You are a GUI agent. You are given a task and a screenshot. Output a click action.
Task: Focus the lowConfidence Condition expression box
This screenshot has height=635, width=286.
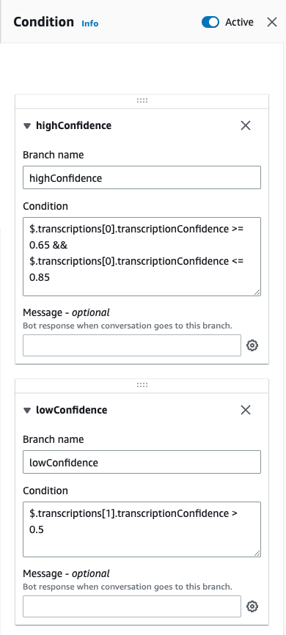(142, 529)
